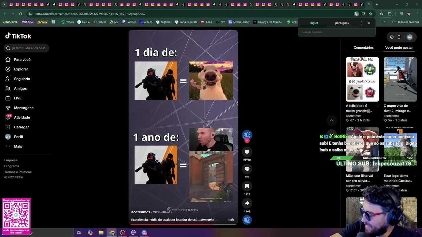The width and height of the screenshot is (422, 237).
Task: Open Task View on taskbar
Action: [79, 233]
